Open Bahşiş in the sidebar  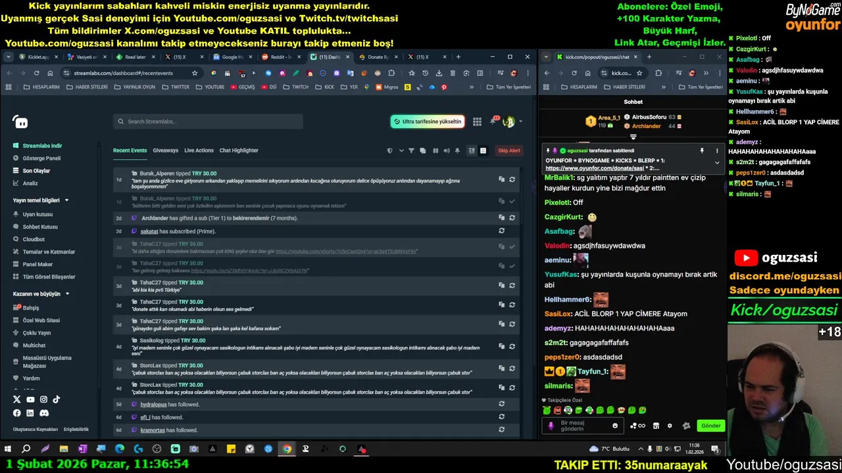(26, 307)
